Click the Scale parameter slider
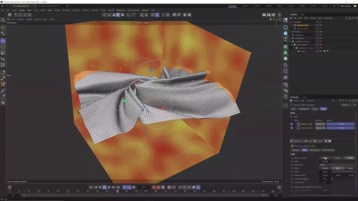 [x=343, y=171]
